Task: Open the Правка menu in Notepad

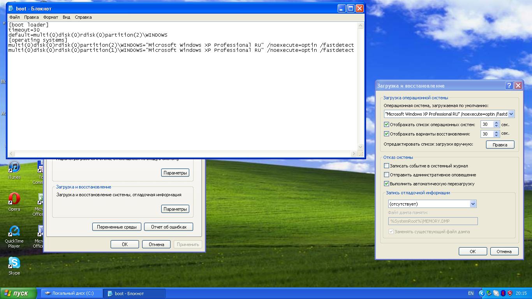Action: (x=31, y=17)
